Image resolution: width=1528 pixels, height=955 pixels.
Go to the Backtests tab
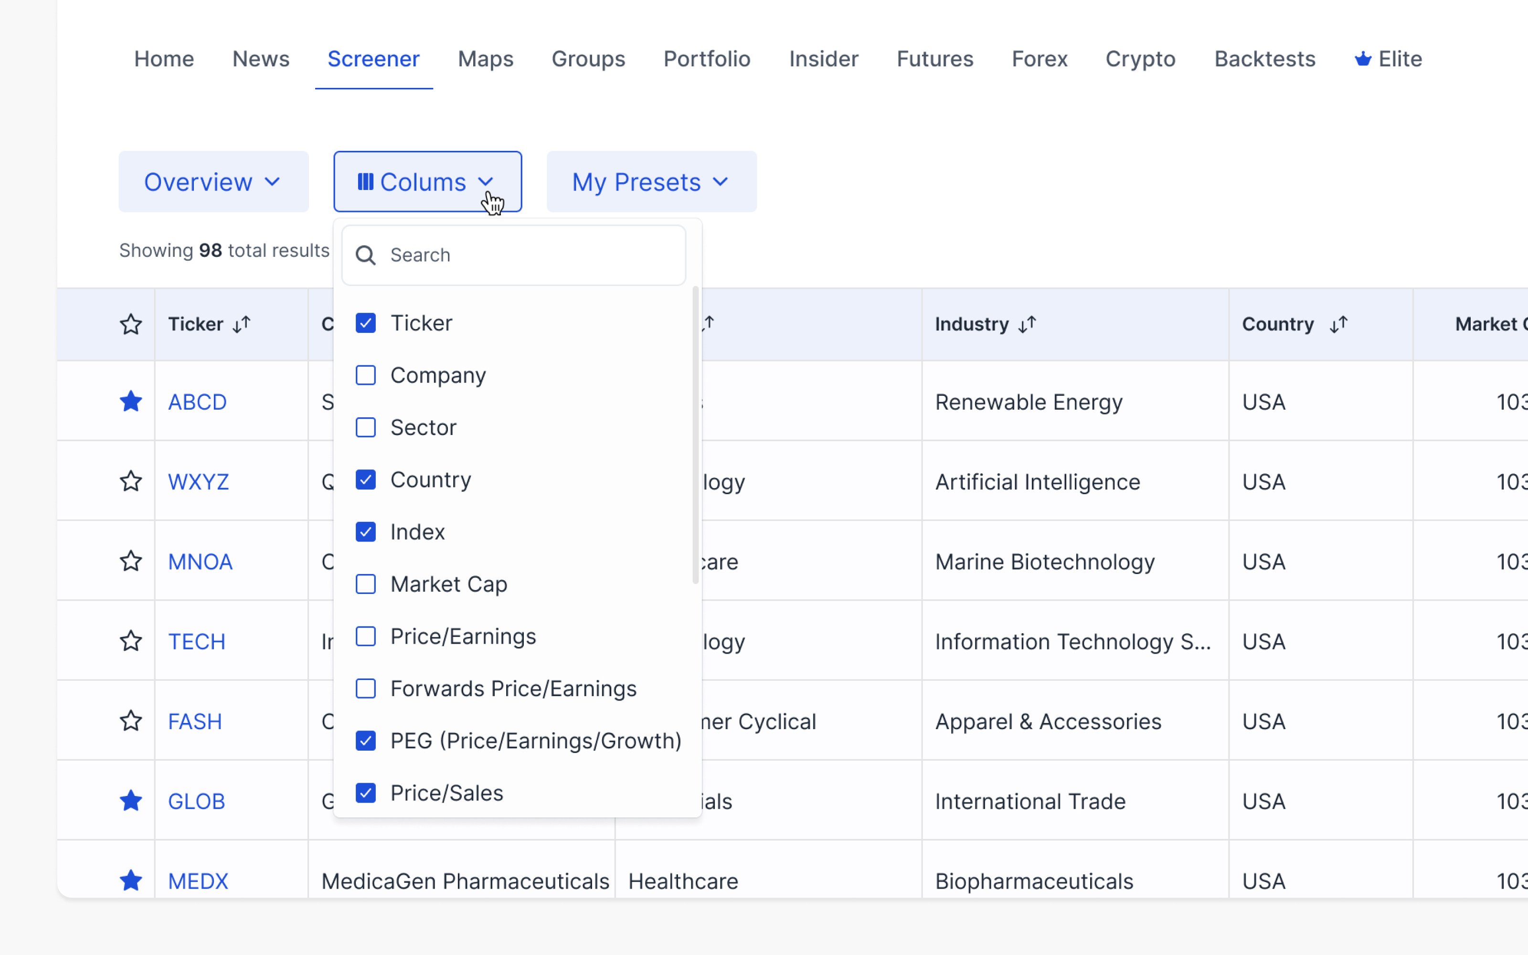1265,59
